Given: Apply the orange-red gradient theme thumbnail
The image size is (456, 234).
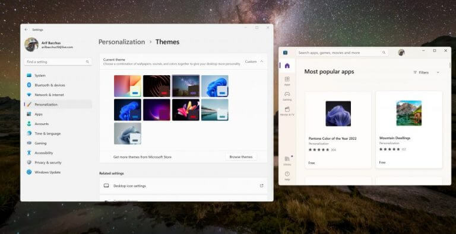Looking at the screenshot, I should 128,86.
